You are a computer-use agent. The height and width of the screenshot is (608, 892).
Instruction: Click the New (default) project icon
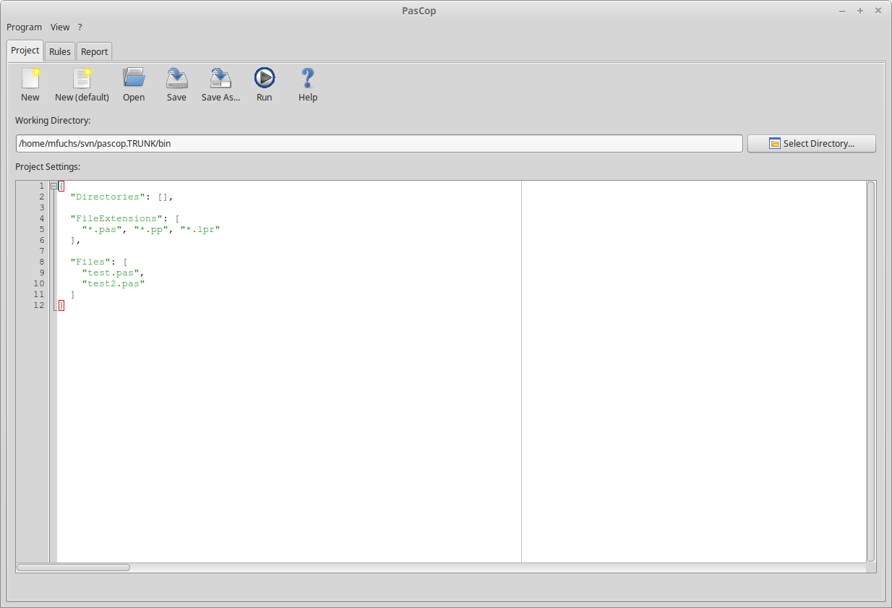[x=82, y=78]
